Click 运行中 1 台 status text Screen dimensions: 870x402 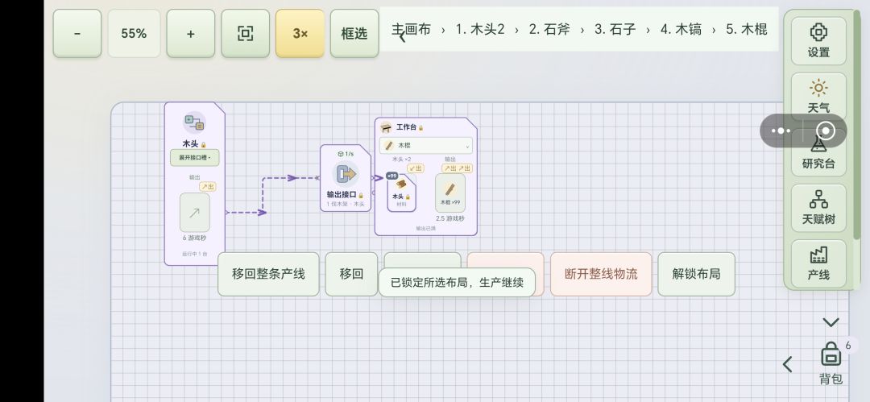194,255
